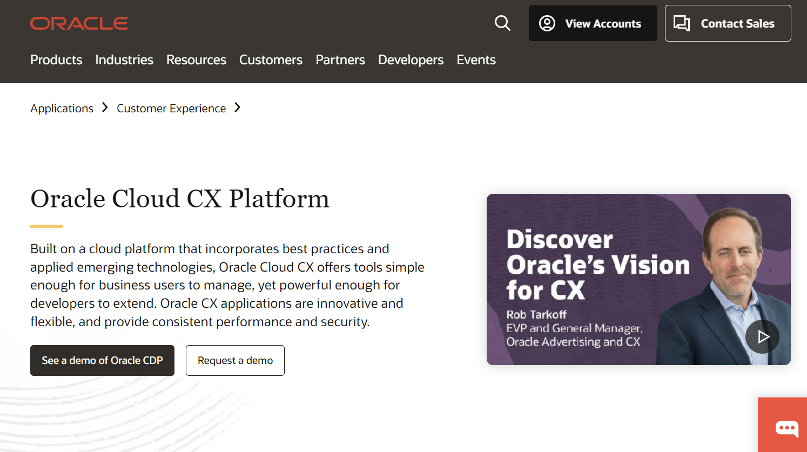This screenshot has height=452, width=807.
Task: Click the Request a demo button
Action: pos(235,360)
